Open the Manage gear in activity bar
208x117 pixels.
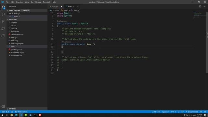coord(3,106)
